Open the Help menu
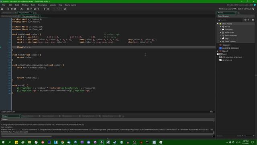 point(60,5)
